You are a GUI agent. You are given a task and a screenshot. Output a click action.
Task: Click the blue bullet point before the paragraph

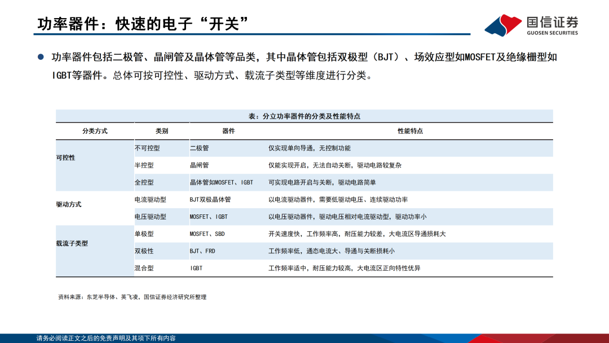tap(41, 57)
